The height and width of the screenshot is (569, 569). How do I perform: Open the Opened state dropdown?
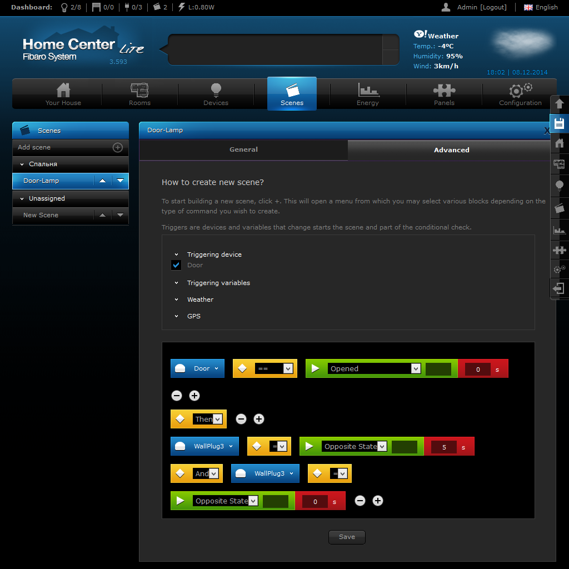[x=374, y=369]
